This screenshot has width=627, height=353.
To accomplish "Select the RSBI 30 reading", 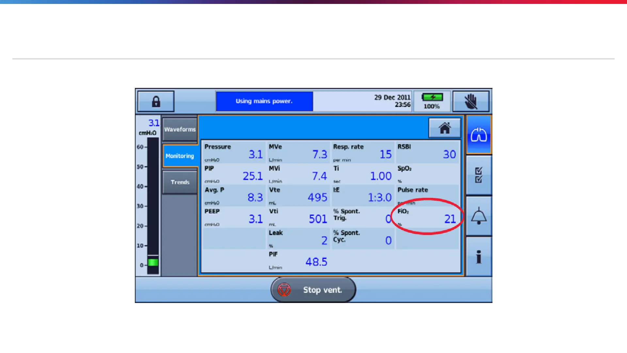I will pos(427,153).
